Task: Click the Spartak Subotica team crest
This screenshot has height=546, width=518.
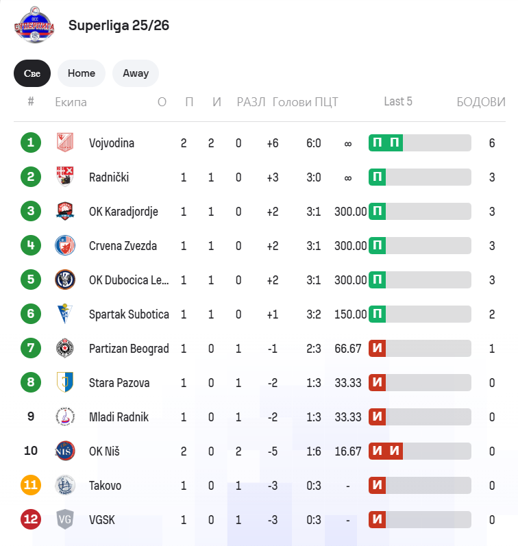Action: [65, 314]
